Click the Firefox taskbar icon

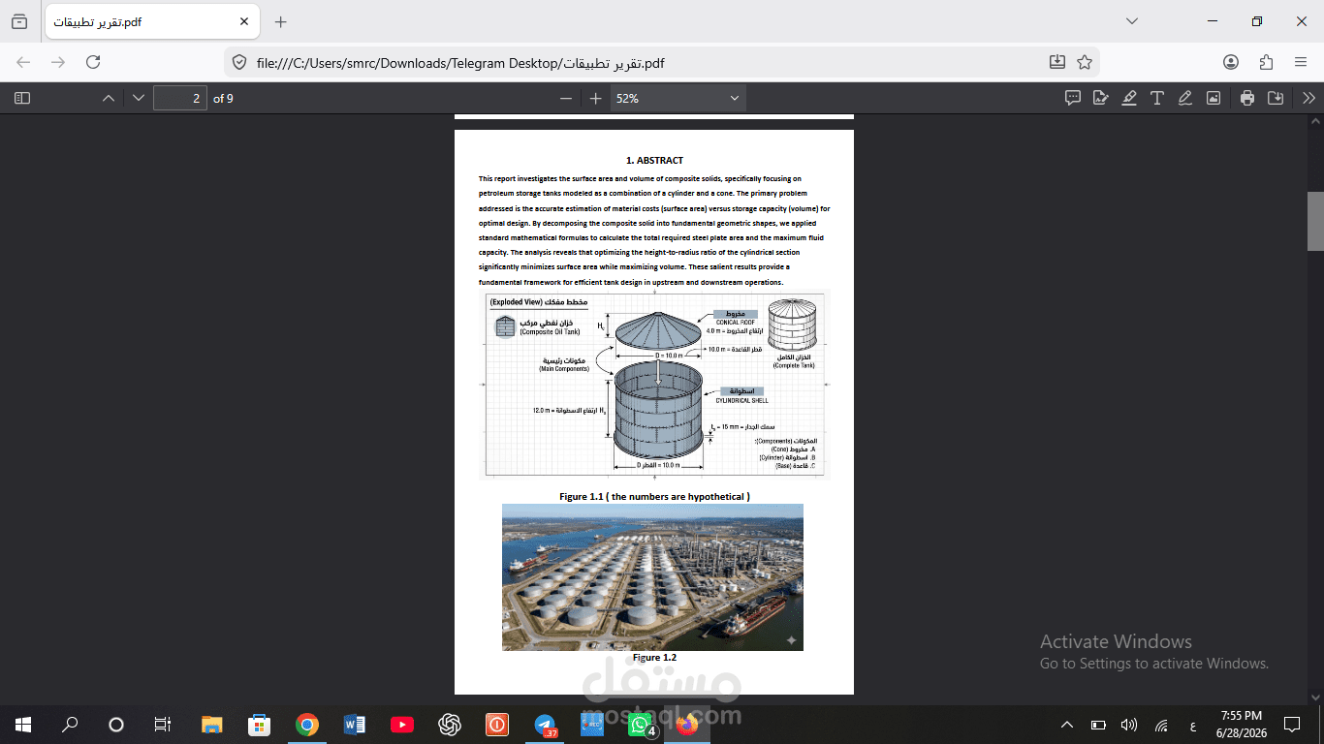[687, 725]
